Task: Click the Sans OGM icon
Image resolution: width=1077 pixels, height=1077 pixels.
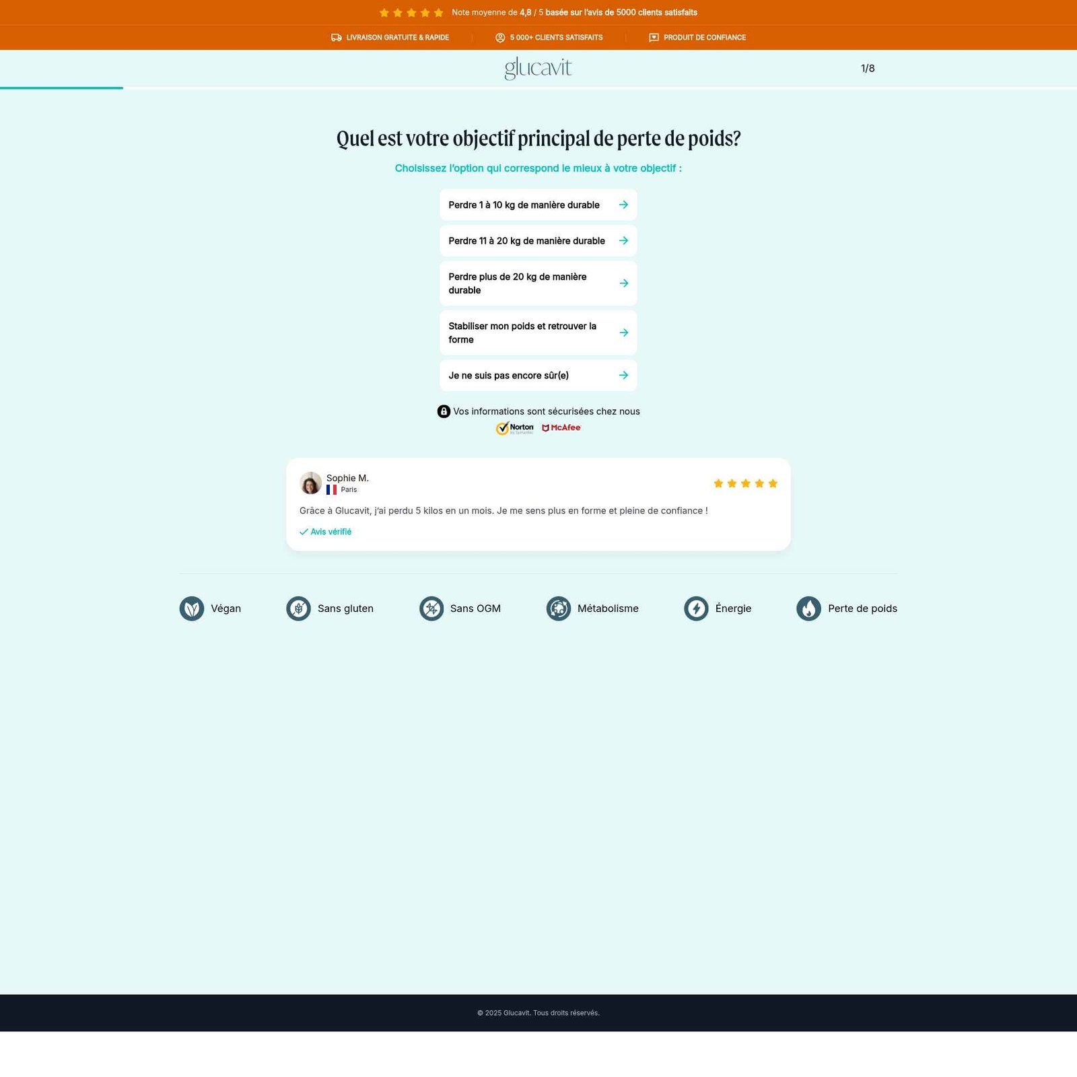Action: click(x=431, y=609)
